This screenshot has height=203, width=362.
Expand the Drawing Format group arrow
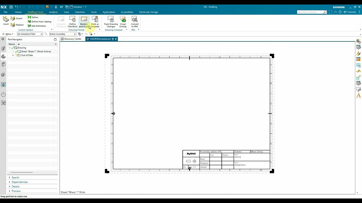click(x=100, y=30)
